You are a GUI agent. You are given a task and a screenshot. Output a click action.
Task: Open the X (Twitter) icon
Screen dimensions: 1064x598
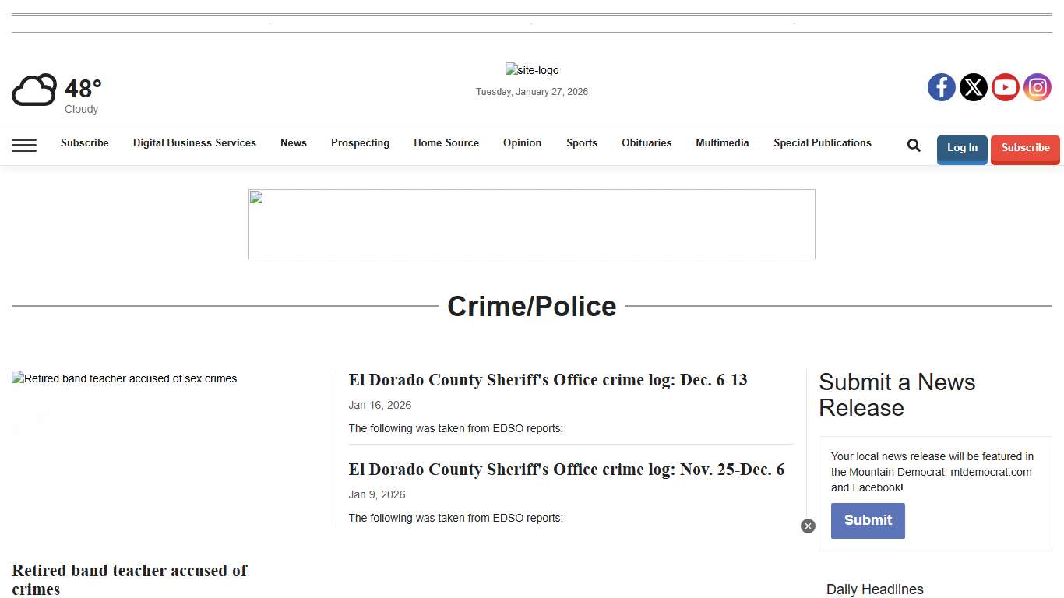click(x=973, y=86)
